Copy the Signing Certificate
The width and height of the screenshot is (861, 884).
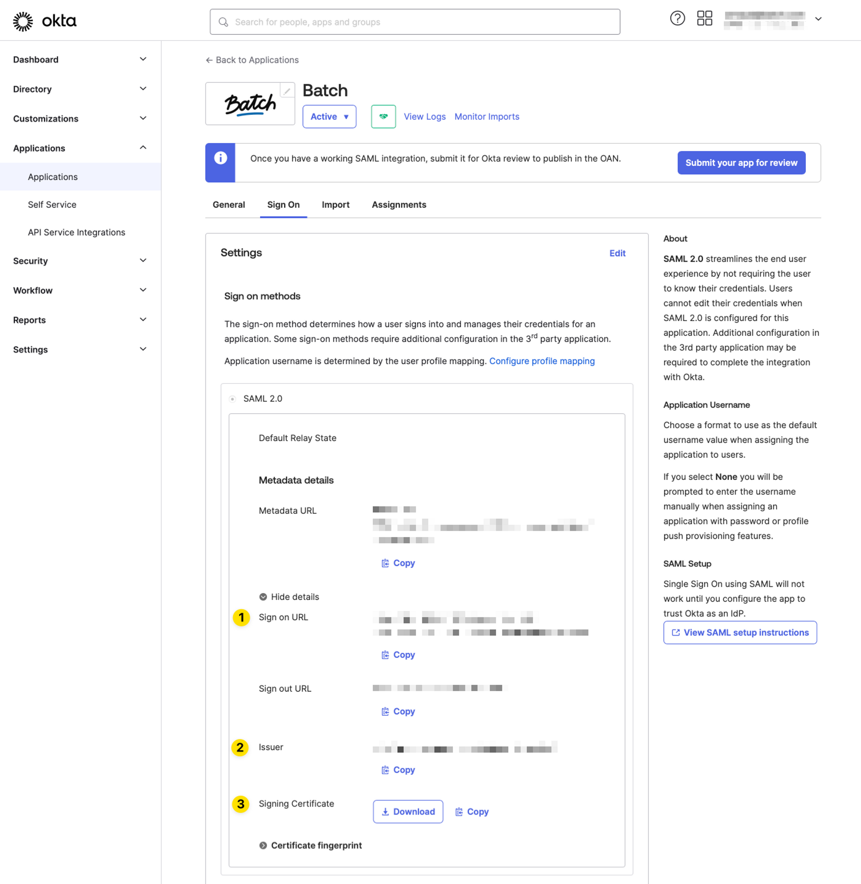(x=472, y=812)
